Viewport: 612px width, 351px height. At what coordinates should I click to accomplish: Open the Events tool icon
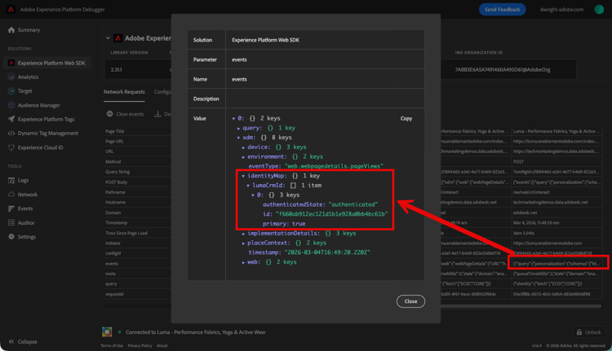click(x=11, y=208)
